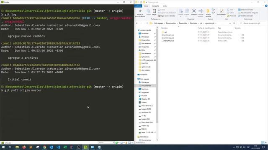Go back using Explorer back arrow
This screenshot has height=150, width=268.
tap(137, 23)
